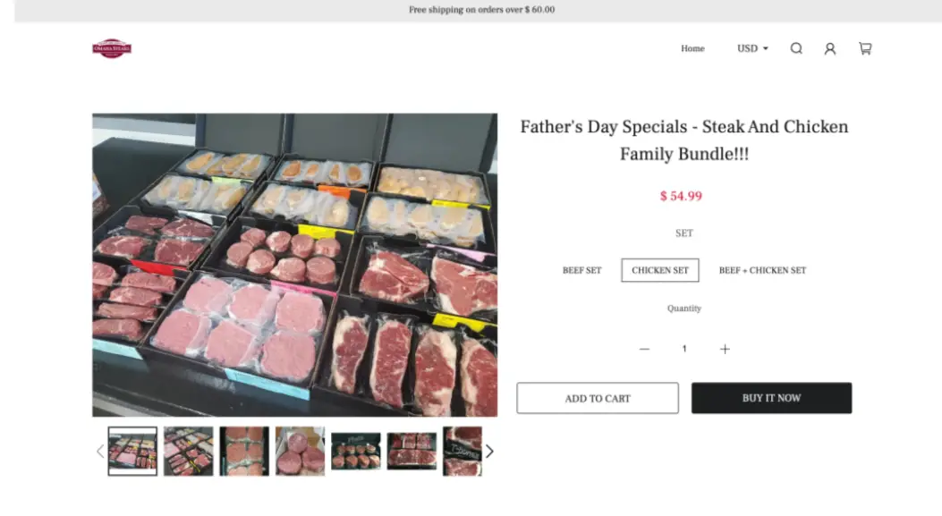
Task: Increase quantity with plus icon
Action: coord(725,349)
